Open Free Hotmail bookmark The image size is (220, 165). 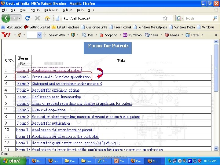[x=120, y=27]
